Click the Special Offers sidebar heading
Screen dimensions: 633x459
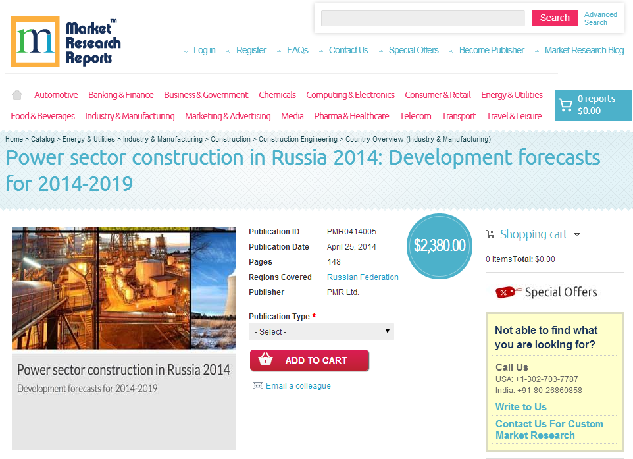[561, 292]
